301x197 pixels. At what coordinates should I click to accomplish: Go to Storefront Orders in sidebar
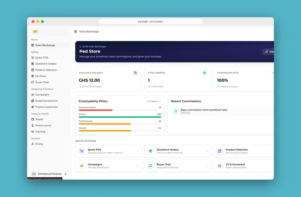coord(50,64)
